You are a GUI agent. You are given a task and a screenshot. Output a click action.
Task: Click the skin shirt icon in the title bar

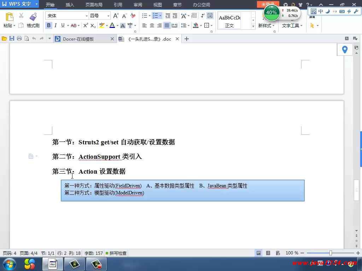pyautogui.click(x=300, y=5)
